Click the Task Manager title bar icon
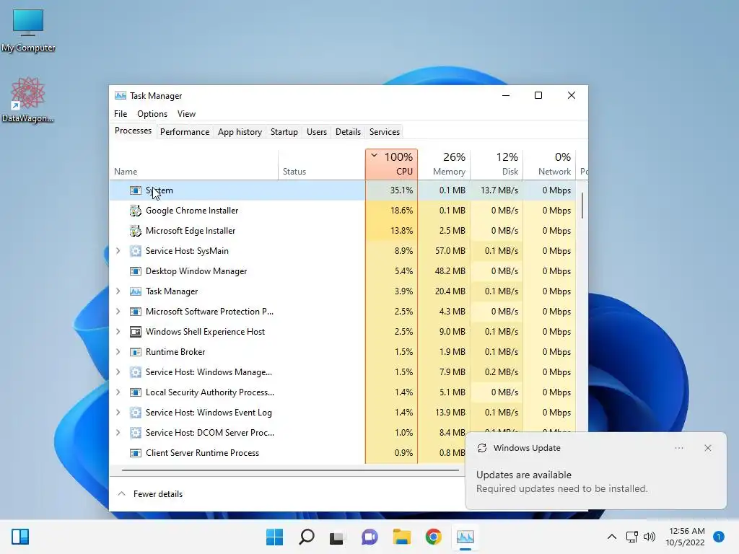Viewport: 739px width, 554px height. point(121,96)
